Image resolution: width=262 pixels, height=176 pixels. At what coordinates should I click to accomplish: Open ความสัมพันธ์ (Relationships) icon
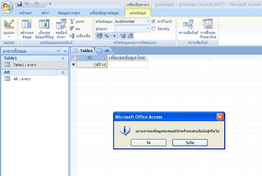tap(188, 28)
